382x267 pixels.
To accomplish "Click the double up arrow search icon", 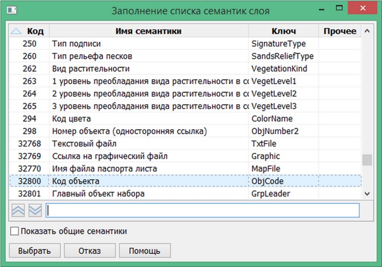I will pos(18,210).
